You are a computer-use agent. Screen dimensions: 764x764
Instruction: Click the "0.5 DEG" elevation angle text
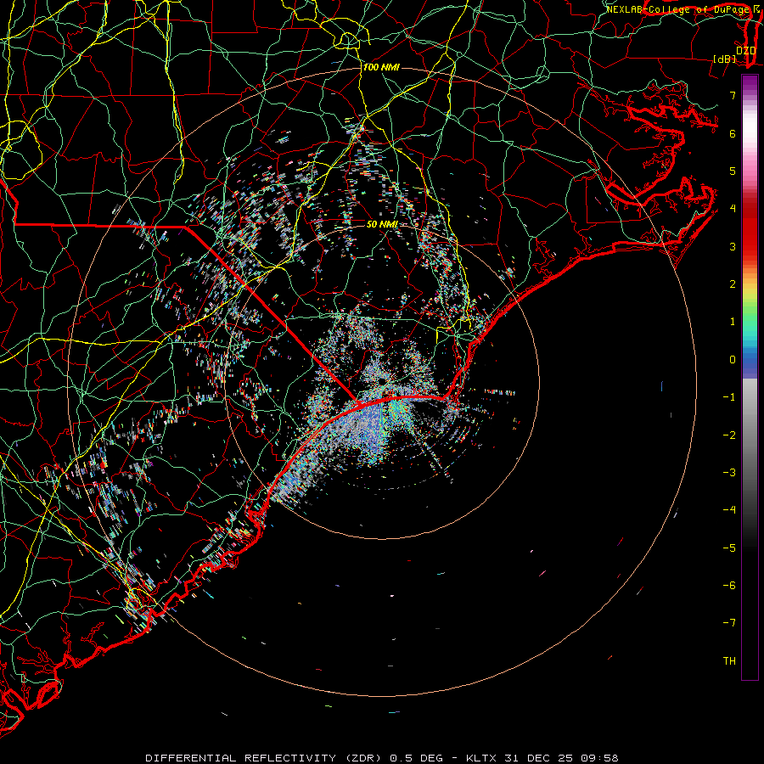coord(416,758)
